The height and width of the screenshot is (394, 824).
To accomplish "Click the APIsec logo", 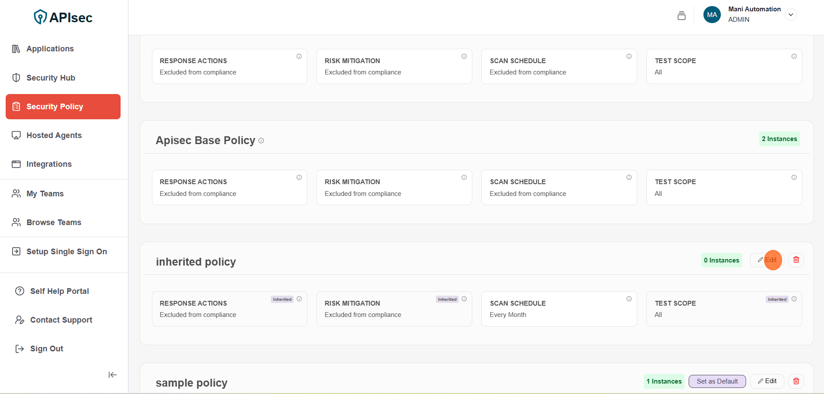I will pos(63,17).
